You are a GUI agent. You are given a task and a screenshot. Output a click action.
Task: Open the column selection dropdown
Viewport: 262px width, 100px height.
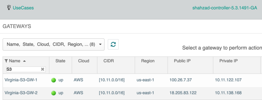53,45
